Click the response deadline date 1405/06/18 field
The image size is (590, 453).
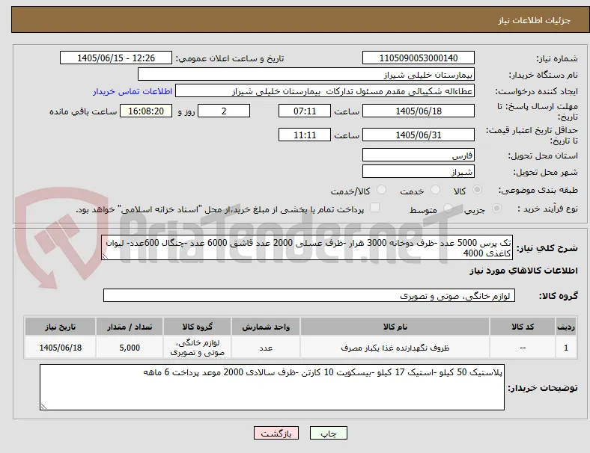[x=419, y=111]
